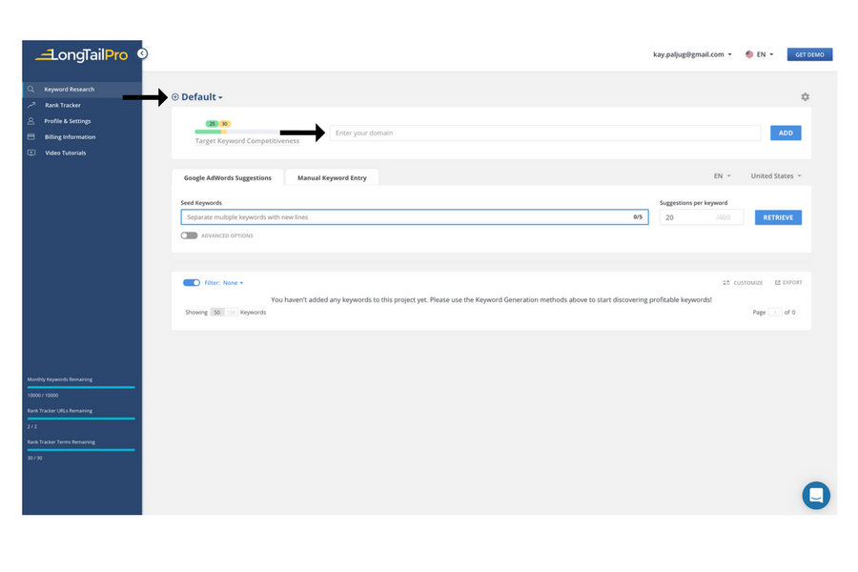Switch to Google AdWords Suggestions tab

click(x=228, y=177)
